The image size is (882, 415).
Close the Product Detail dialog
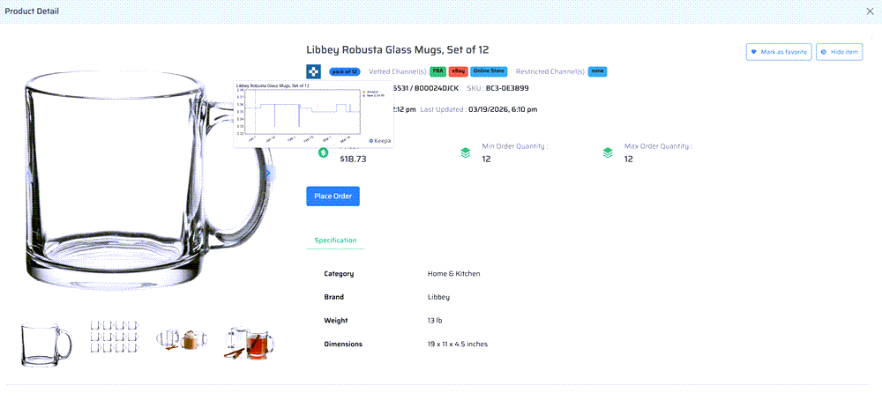[870, 11]
